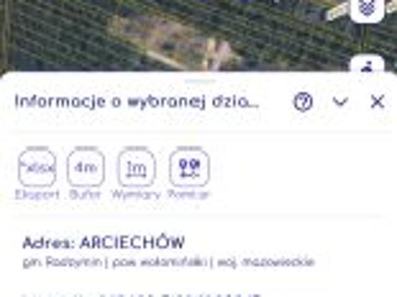This screenshot has width=397, height=297.
Task: Click the gm. Radzymin location line
Action: click(168, 262)
